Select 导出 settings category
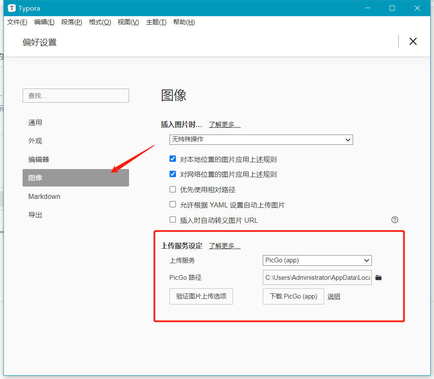The image size is (434, 379). (x=76, y=215)
